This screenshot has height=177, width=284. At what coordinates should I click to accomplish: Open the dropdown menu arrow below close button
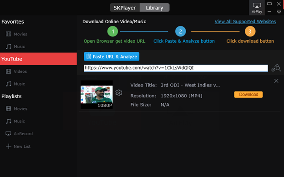[279, 12]
